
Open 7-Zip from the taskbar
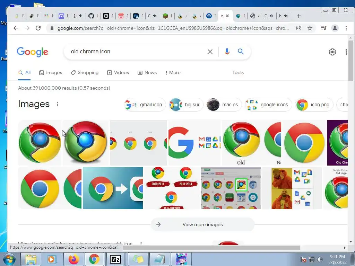(115, 259)
